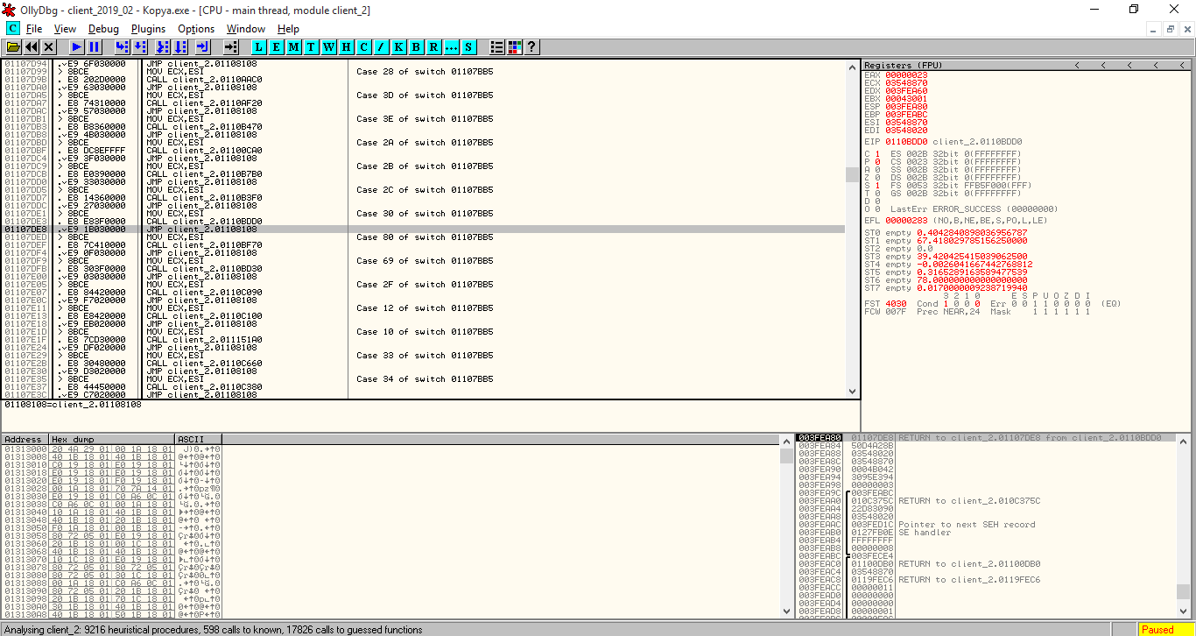Click the Step into toolbar icon
This screenshot has height=636, width=1196.
pos(123,46)
